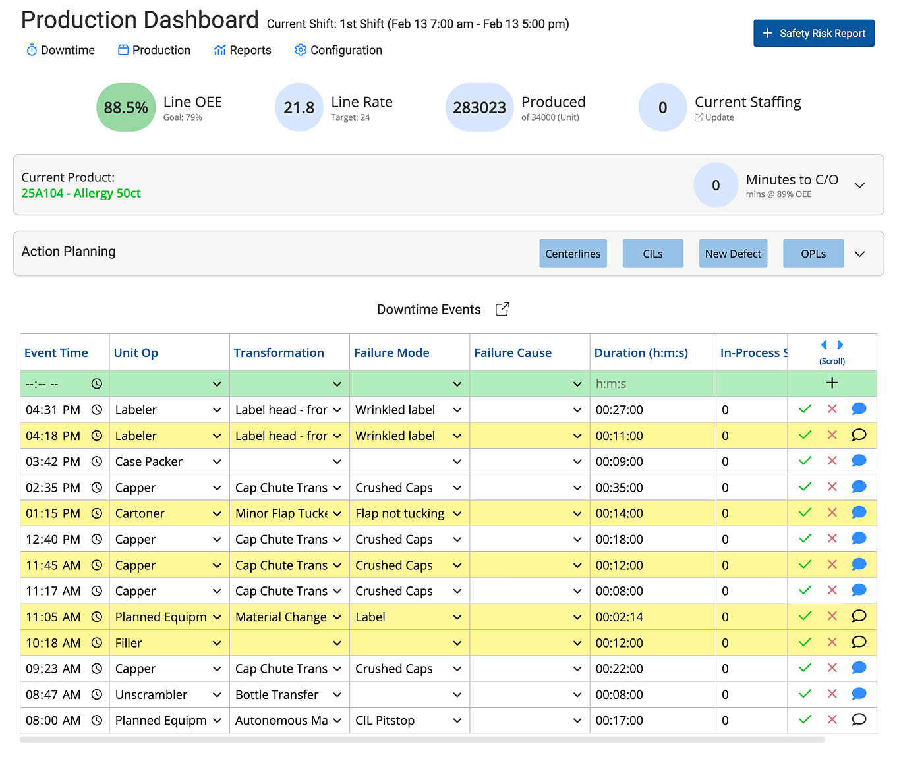This screenshot has height=759, width=897.
Task: Click green checkmark on 04:31 PM Labeler row
Action: [x=805, y=409]
